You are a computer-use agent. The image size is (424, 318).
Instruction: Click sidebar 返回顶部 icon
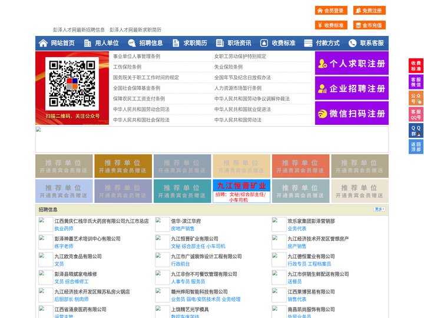tap(416, 147)
